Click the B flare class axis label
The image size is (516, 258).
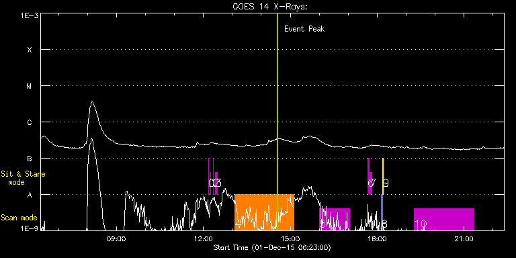tap(30, 159)
